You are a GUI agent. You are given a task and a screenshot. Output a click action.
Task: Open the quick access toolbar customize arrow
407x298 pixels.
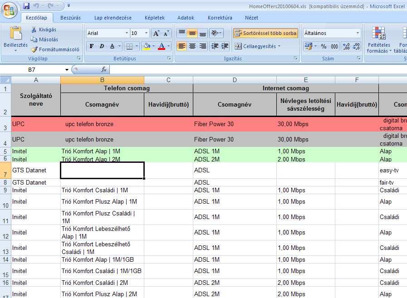tap(69, 5)
